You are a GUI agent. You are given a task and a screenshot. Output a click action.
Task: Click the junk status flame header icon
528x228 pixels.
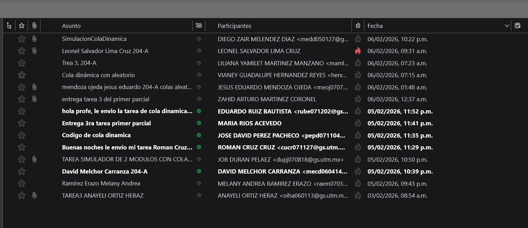358,25
